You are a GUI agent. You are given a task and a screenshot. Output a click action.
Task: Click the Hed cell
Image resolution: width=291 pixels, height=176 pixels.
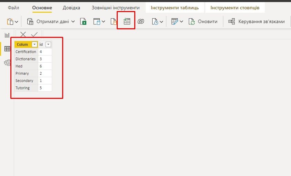point(26,66)
